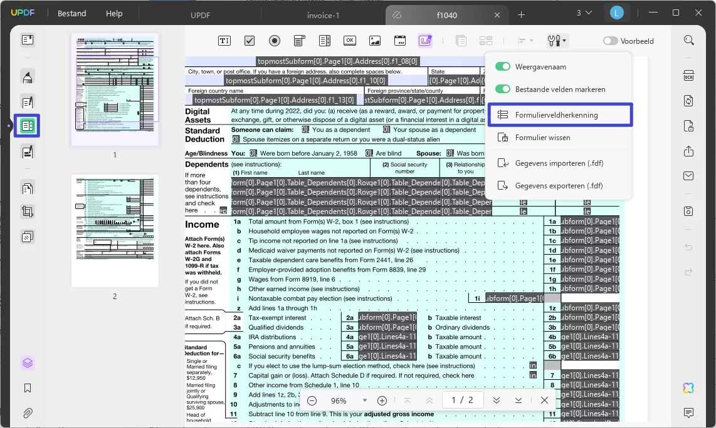Open the Comment highlighter tool in sidebar
The height and width of the screenshot is (428, 716).
click(x=28, y=77)
